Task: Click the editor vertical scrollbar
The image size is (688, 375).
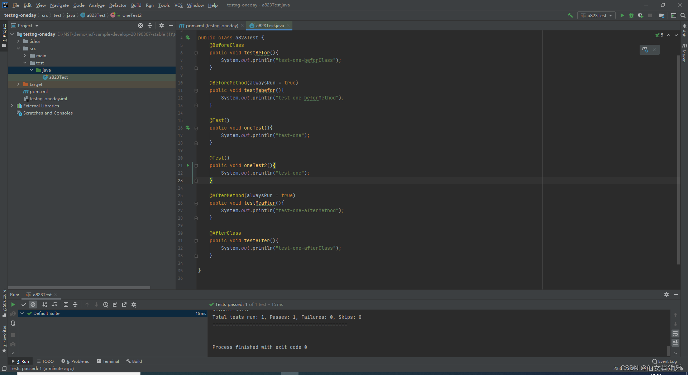Action: click(679, 160)
